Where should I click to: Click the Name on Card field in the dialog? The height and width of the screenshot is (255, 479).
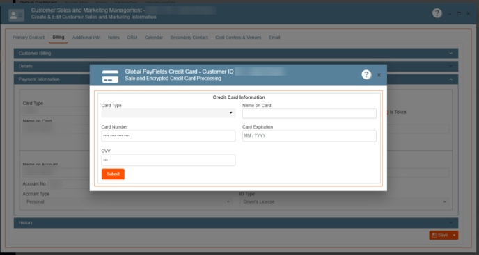[x=309, y=113]
